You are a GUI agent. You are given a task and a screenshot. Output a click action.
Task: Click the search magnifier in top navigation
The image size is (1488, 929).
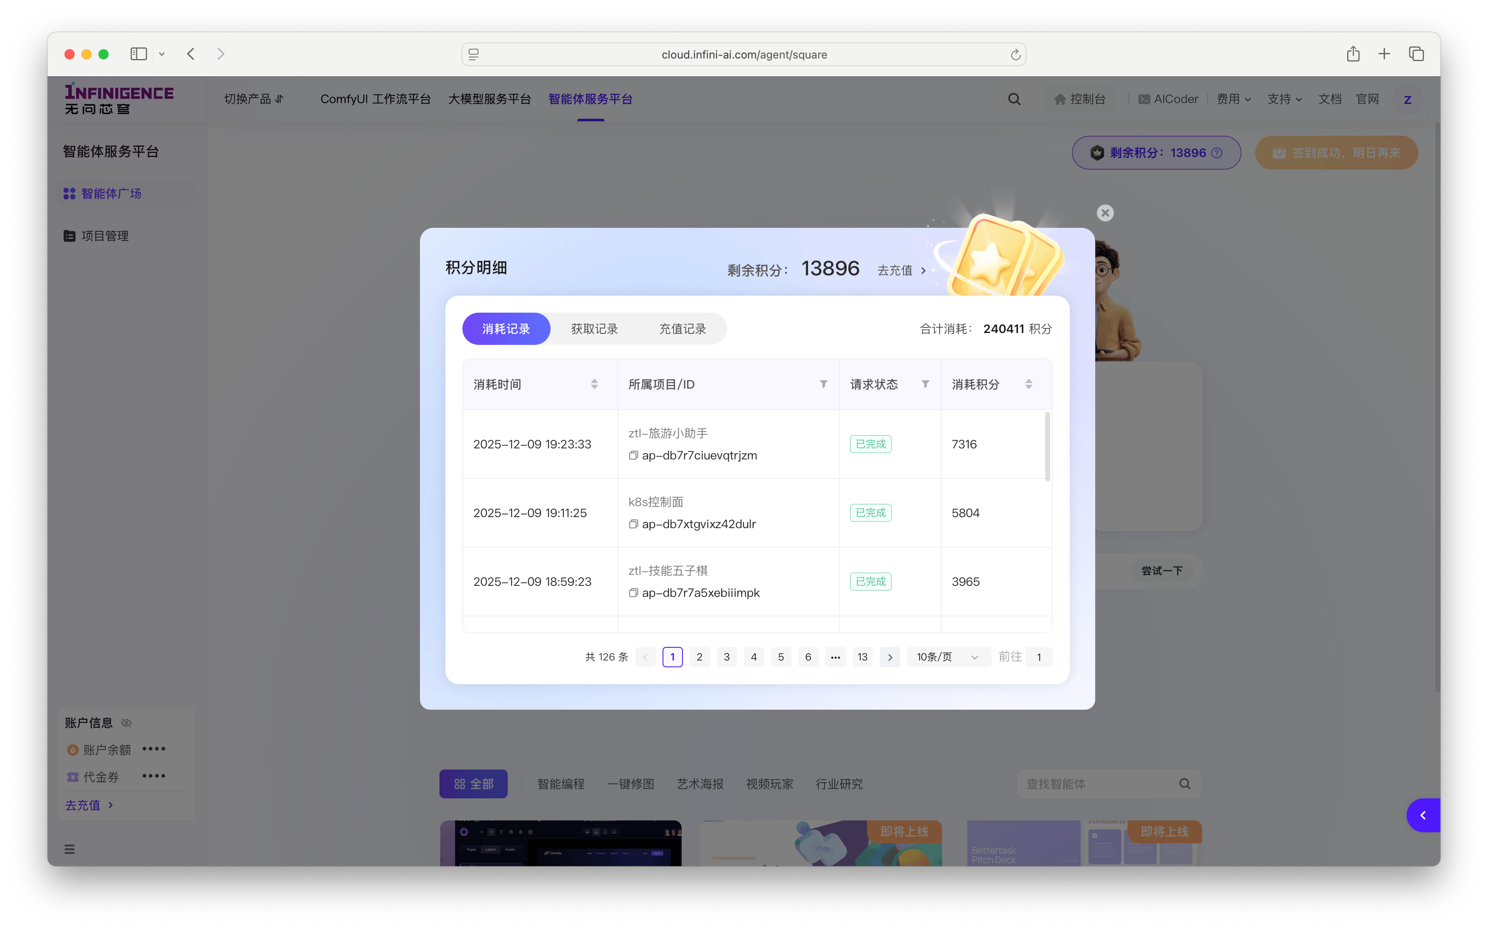1014,99
